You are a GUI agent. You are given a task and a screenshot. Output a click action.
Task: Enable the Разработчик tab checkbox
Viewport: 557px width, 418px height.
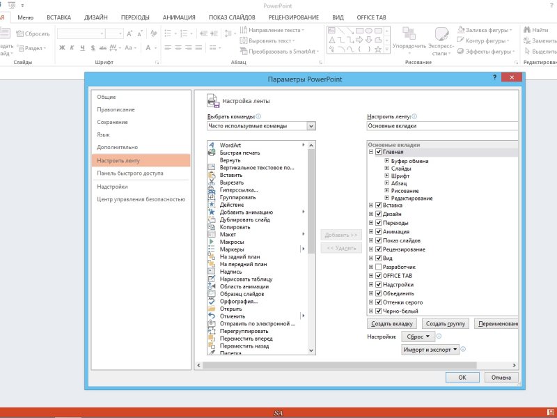coord(379,267)
